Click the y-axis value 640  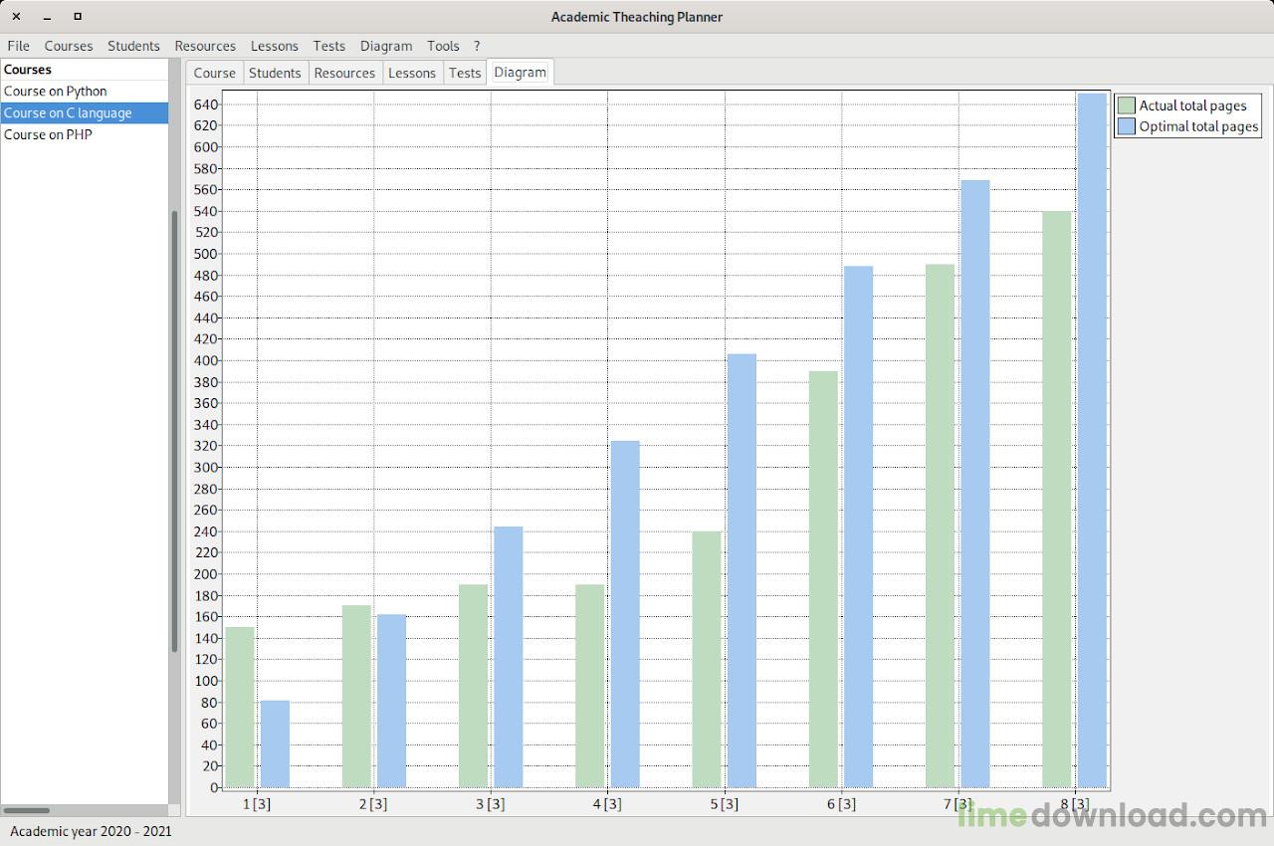[205, 105]
